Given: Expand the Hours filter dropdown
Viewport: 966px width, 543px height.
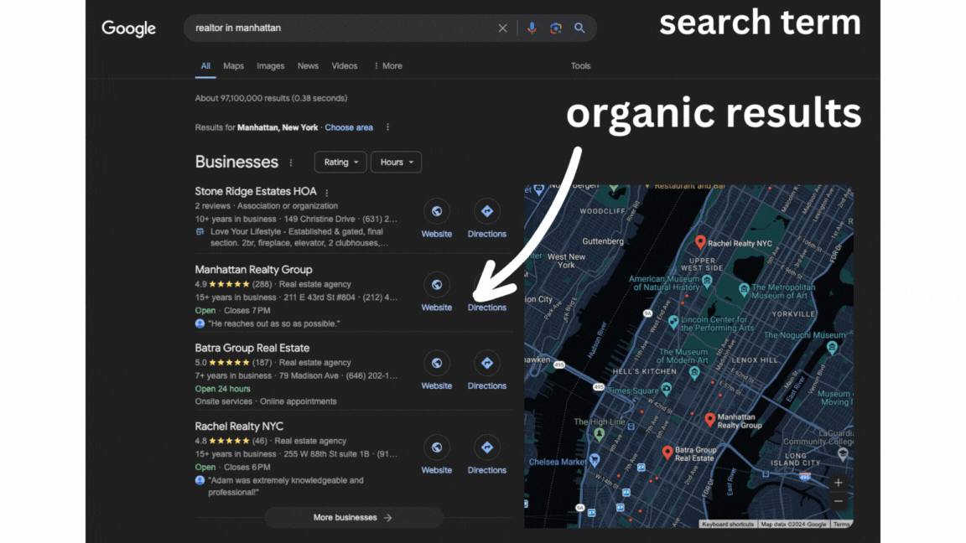Looking at the screenshot, I should click(396, 162).
